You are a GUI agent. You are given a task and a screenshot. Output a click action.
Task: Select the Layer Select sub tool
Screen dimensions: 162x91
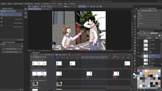point(11,18)
